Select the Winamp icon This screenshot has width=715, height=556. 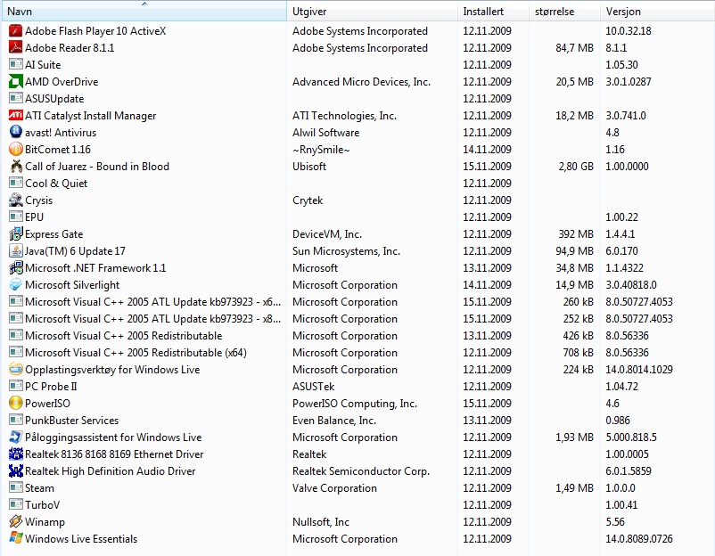15,522
